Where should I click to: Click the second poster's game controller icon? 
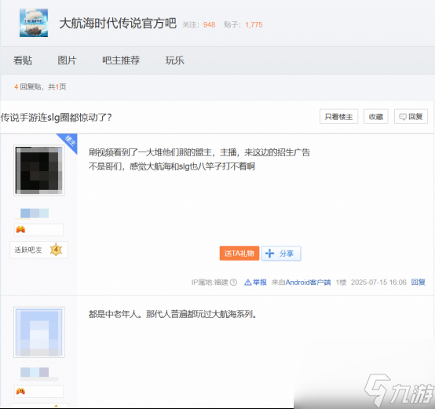pos(20,391)
